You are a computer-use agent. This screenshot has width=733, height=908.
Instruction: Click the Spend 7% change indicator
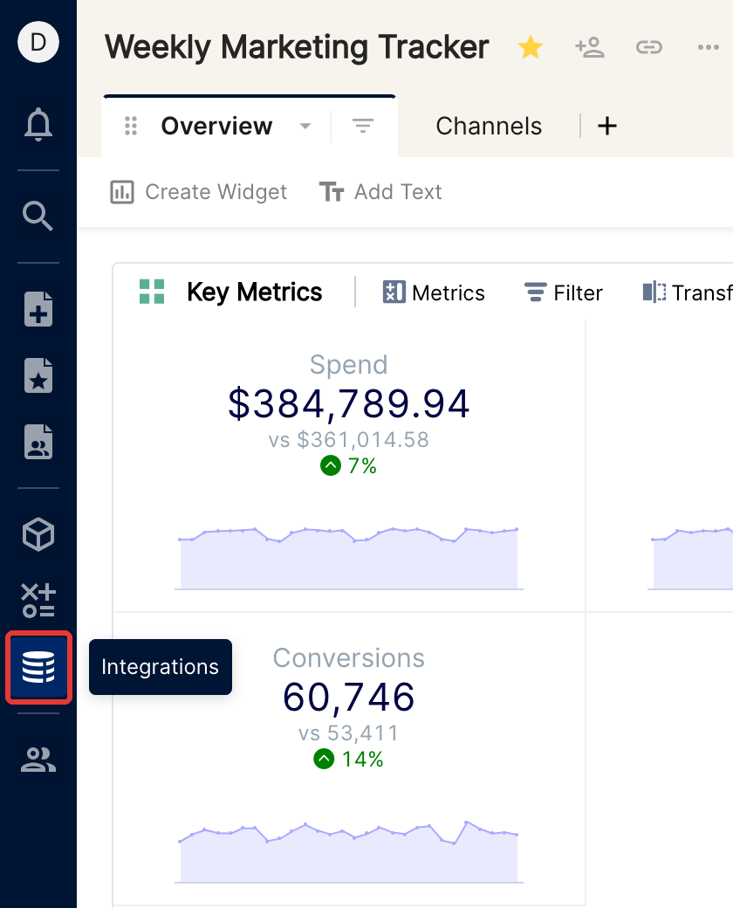click(348, 465)
